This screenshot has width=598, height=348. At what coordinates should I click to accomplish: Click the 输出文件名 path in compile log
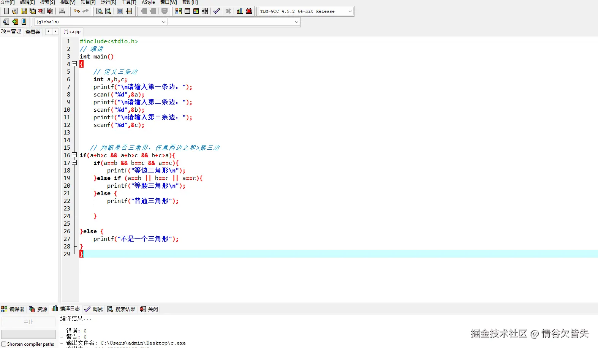[143, 343]
